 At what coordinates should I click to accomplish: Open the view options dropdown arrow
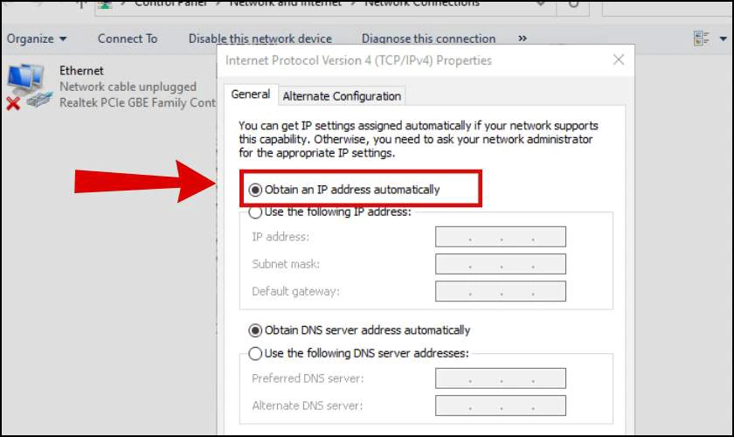(x=724, y=38)
